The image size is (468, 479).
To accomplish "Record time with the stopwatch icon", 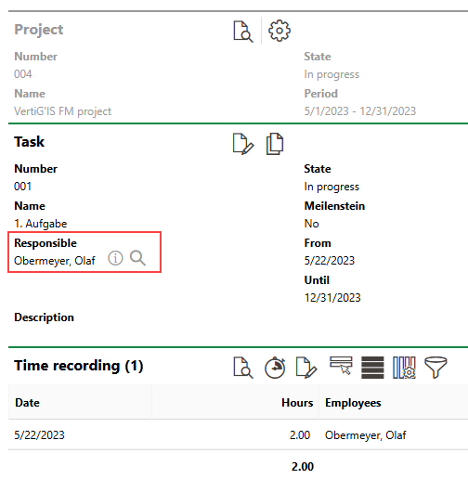I will click(275, 368).
